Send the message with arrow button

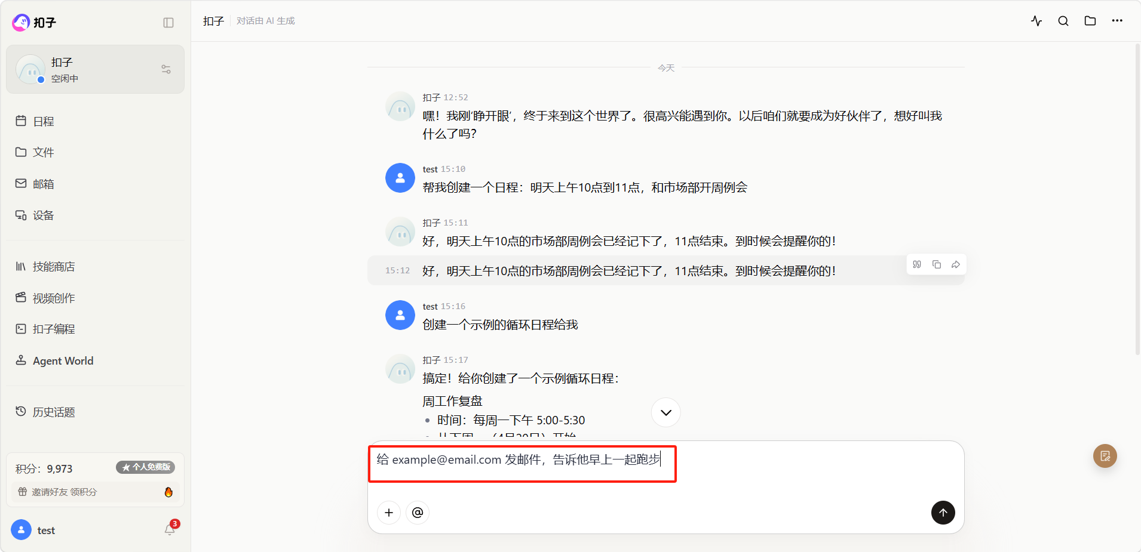pos(943,513)
